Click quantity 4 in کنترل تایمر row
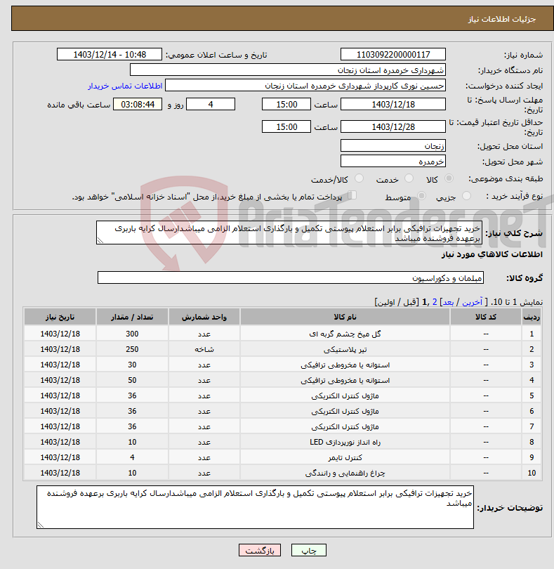The width and height of the screenshot is (554, 569). (132, 457)
